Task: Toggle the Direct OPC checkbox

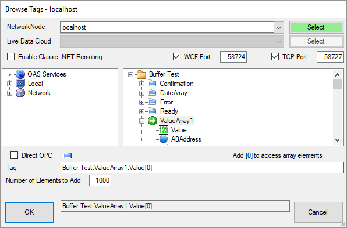Action: [15, 155]
